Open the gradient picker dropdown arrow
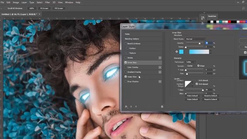The height and width of the screenshot is (139, 247). point(210,52)
